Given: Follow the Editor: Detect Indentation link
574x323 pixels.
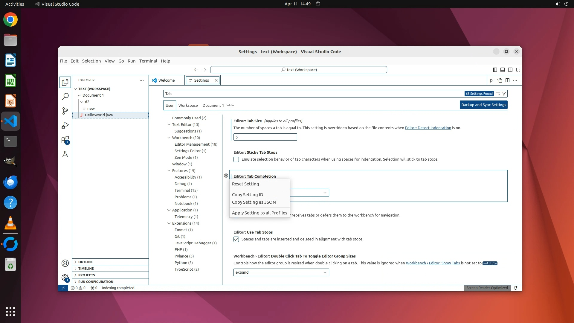Looking at the screenshot, I should click(x=428, y=128).
